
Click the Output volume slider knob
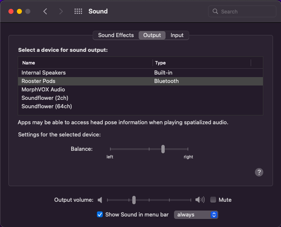[x=134, y=200]
